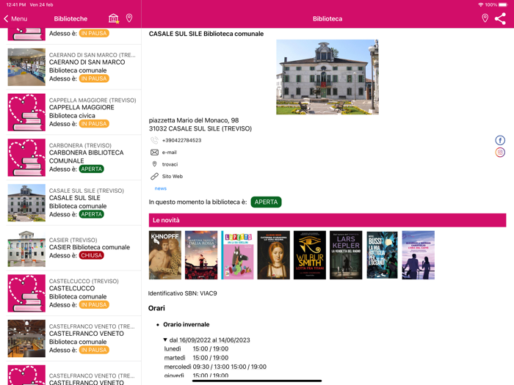Open the library's Facebook page icon

pyautogui.click(x=500, y=141)
